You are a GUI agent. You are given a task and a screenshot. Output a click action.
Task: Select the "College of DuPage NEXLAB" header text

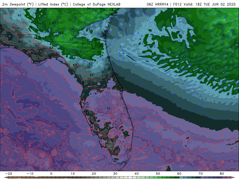96,4
